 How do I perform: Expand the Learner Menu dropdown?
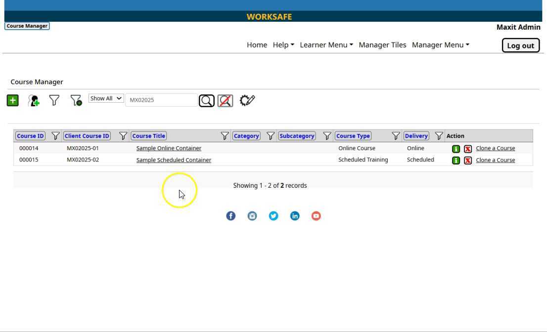click(326, 45)
